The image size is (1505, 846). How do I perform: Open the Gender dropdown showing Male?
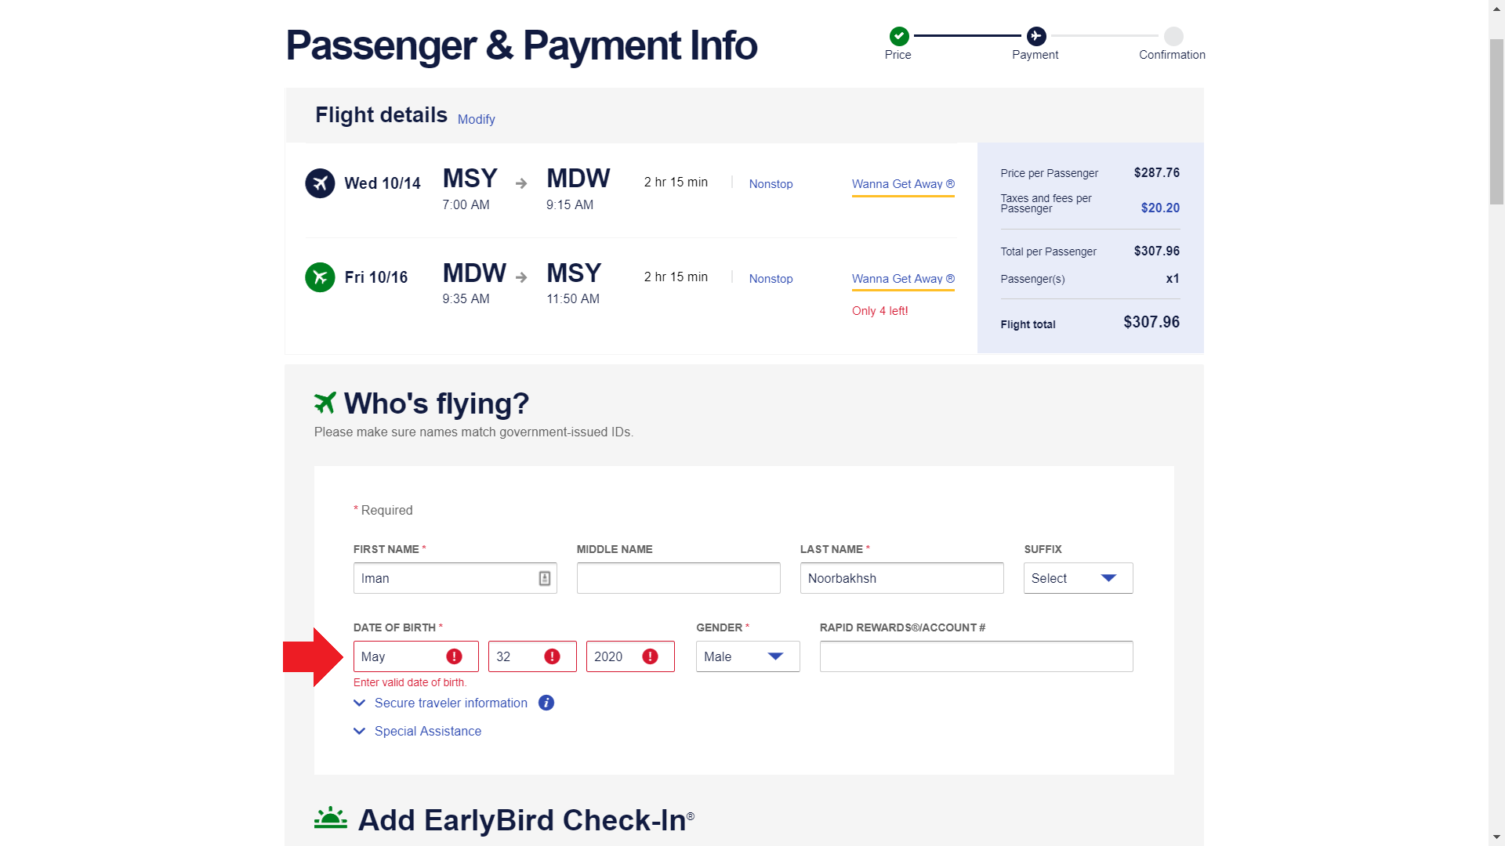pyautogui.click(x=748, y=656)
